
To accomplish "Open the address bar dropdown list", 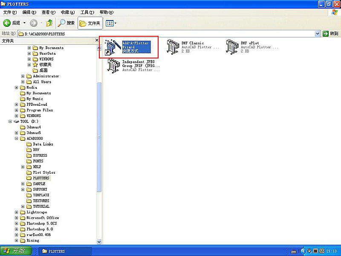I will [318, 34].
